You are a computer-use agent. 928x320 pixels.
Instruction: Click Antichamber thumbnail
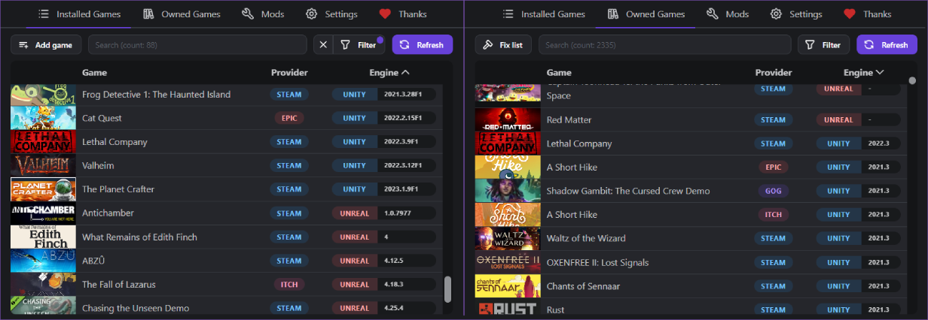point(43,213)
